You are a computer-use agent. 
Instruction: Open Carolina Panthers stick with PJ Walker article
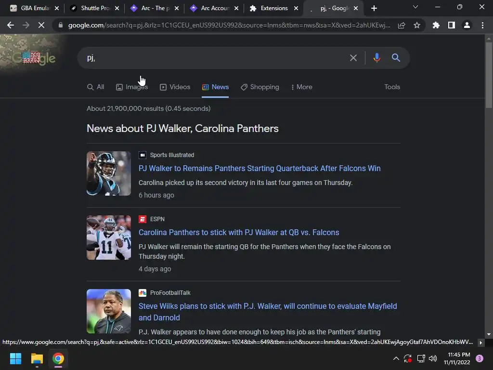click(x=239, y=233)
